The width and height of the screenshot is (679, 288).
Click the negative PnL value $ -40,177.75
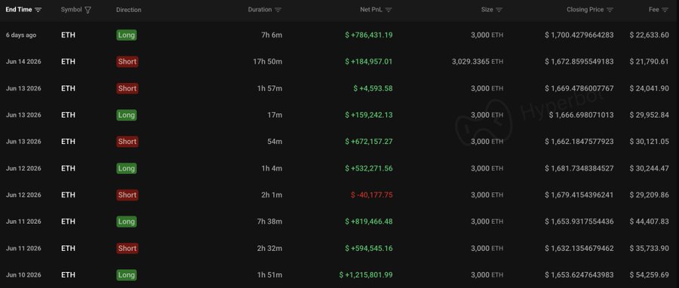pos(372,195)
